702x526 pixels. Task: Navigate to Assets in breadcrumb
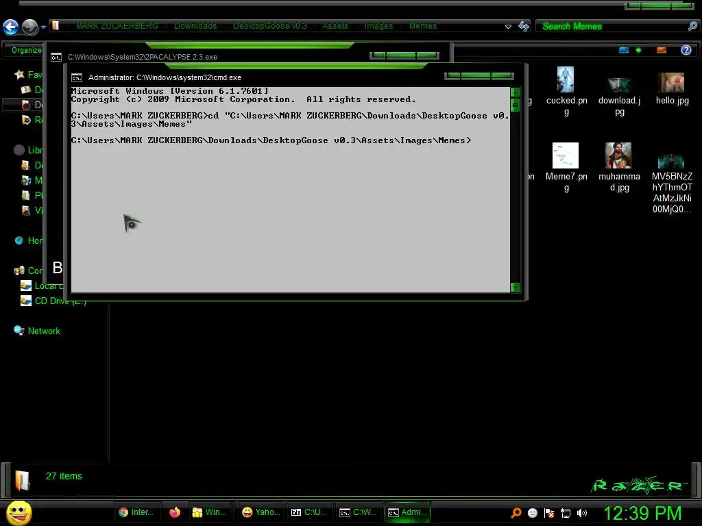click(335, 26)
